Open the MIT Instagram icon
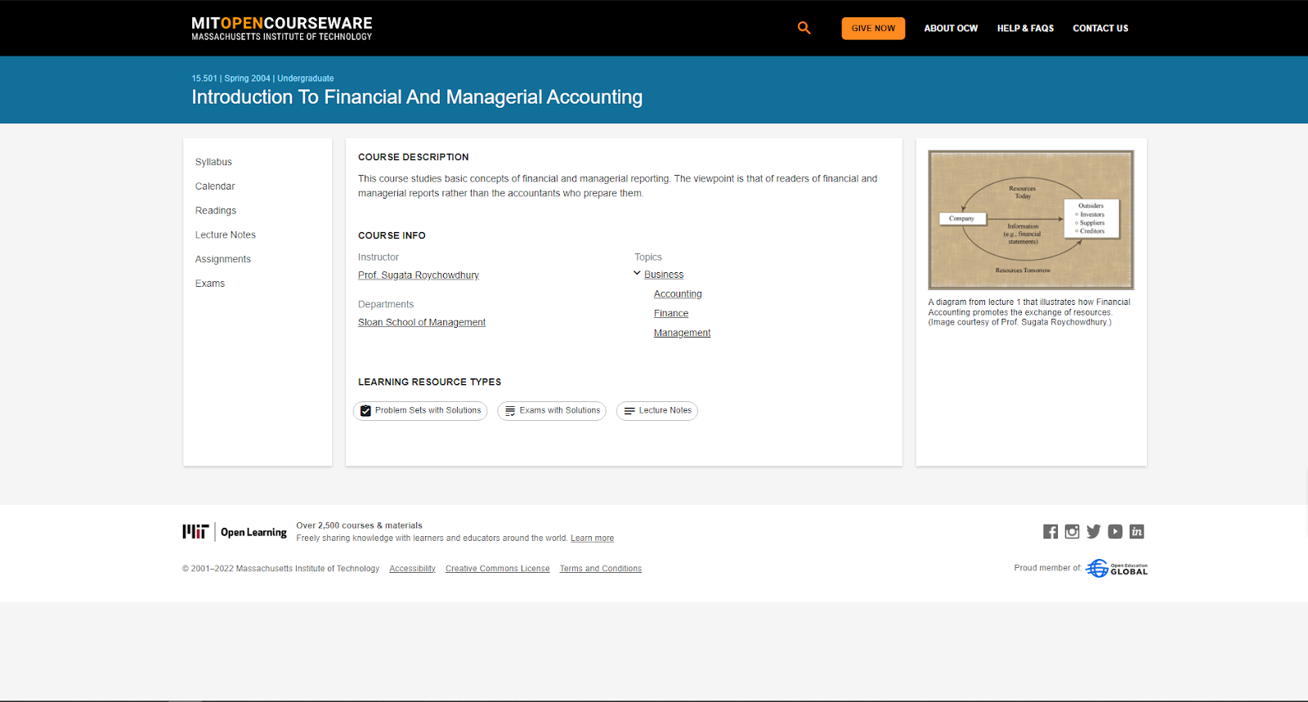This screenshot has width=1308, height=702. click(1072, 532)
